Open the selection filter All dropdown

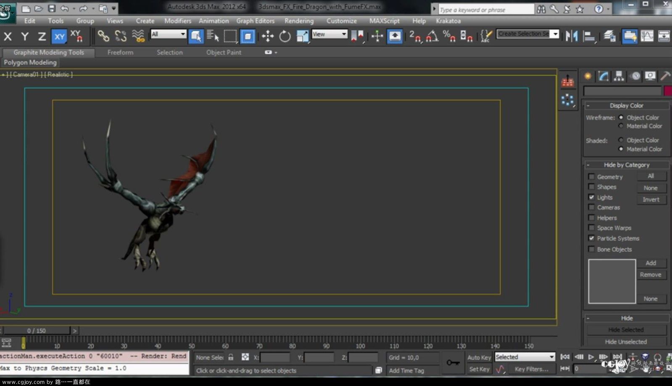tap(168, 34)
